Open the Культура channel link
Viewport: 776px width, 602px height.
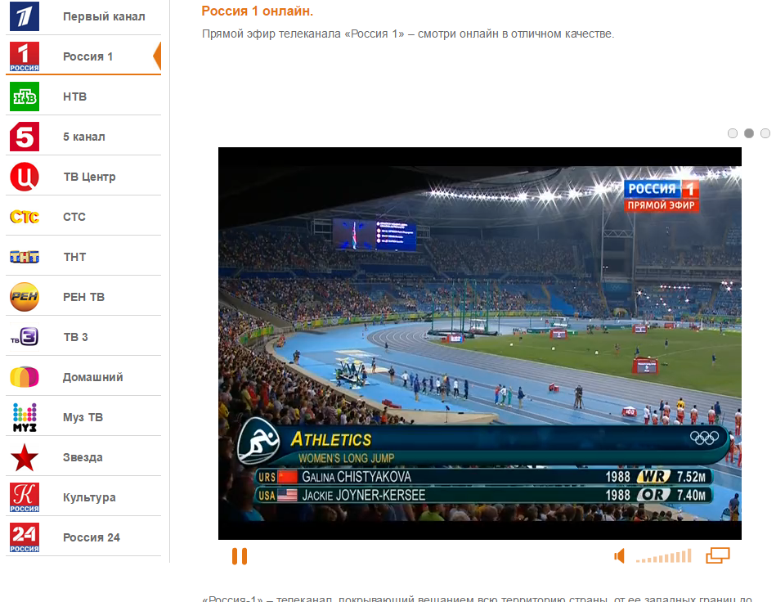[x=89, y=497]
